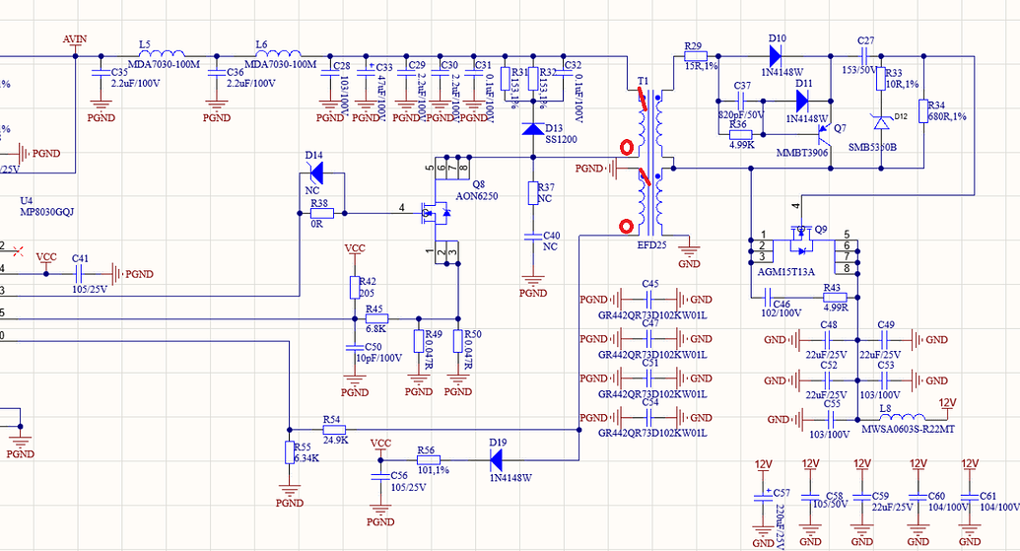Click the D12 SMB5350B zener diode
The height and width of the screenshot is (551, 1020).
pos(880,121)
